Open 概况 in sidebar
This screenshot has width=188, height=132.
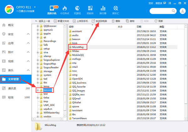coord(16,25)
